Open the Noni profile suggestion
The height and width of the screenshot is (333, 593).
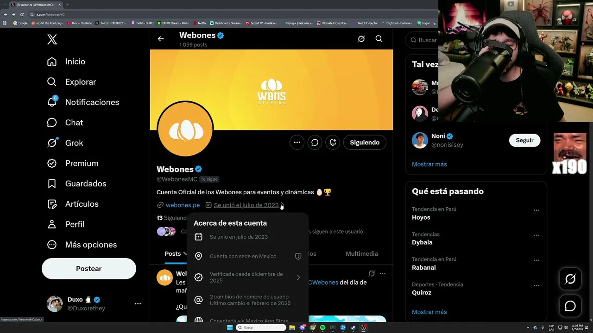[x=476, y=140]
